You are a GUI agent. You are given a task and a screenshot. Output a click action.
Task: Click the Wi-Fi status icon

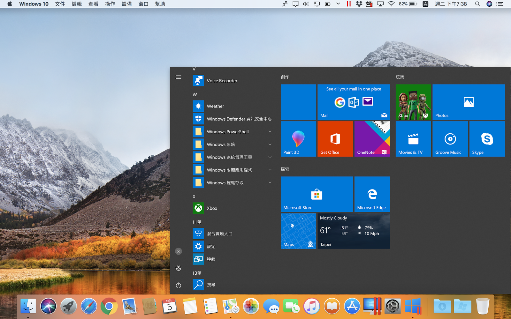coord(391,4)
